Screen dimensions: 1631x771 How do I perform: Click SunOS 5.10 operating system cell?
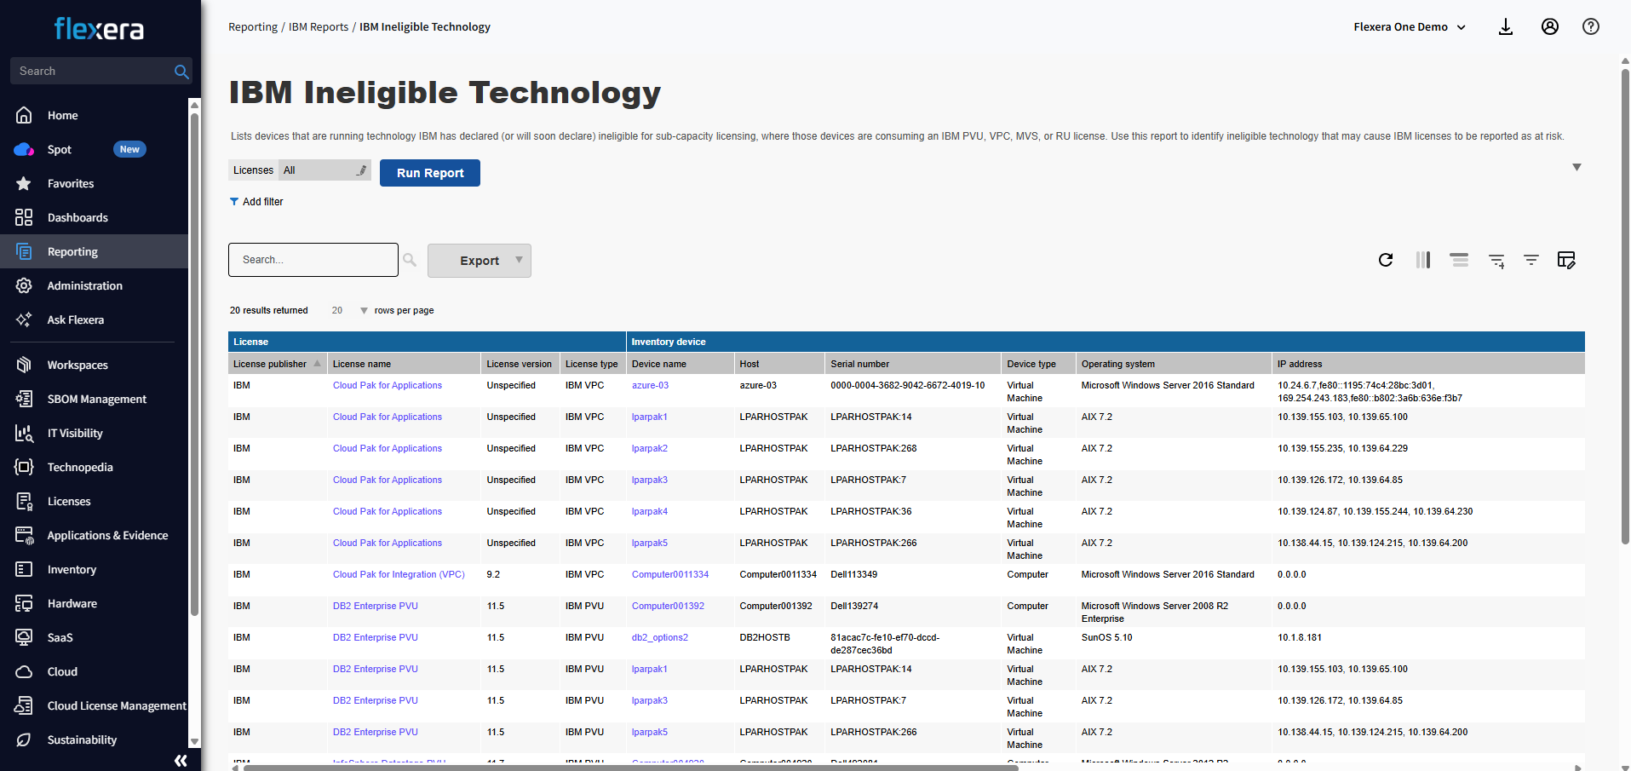[1107, 638]
